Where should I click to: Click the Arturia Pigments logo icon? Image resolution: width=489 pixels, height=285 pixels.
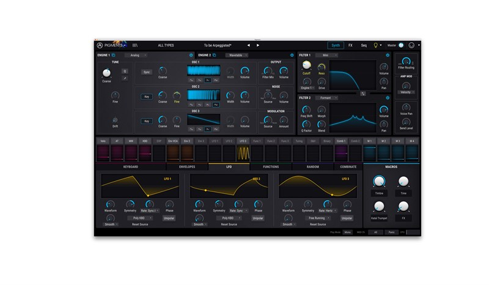tap(100, 46)
